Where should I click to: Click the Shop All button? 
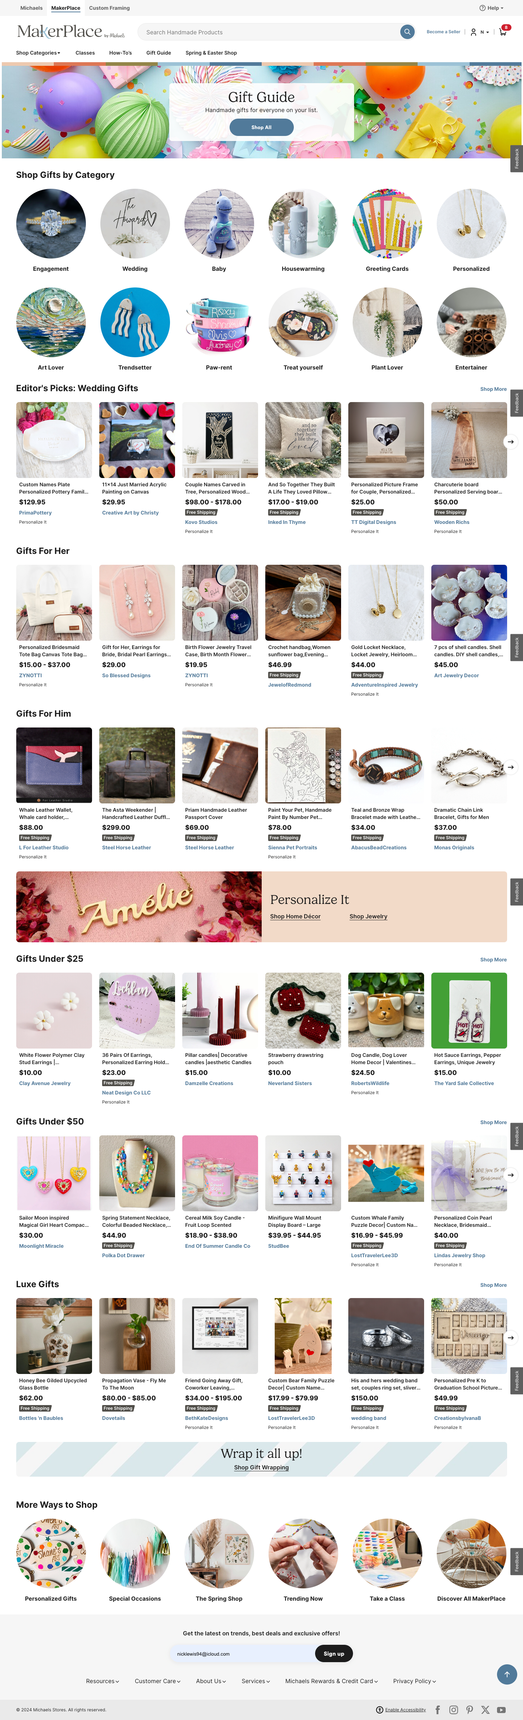click(261, 127)
